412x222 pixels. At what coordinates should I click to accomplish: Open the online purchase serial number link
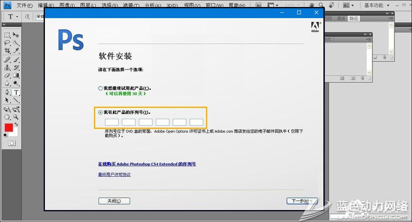tap(147, 164)
